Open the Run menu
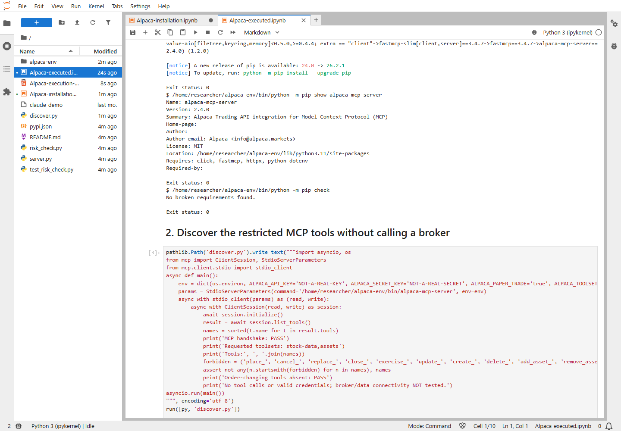This screenshot has width=621, height=431. [x=76, y=6]
